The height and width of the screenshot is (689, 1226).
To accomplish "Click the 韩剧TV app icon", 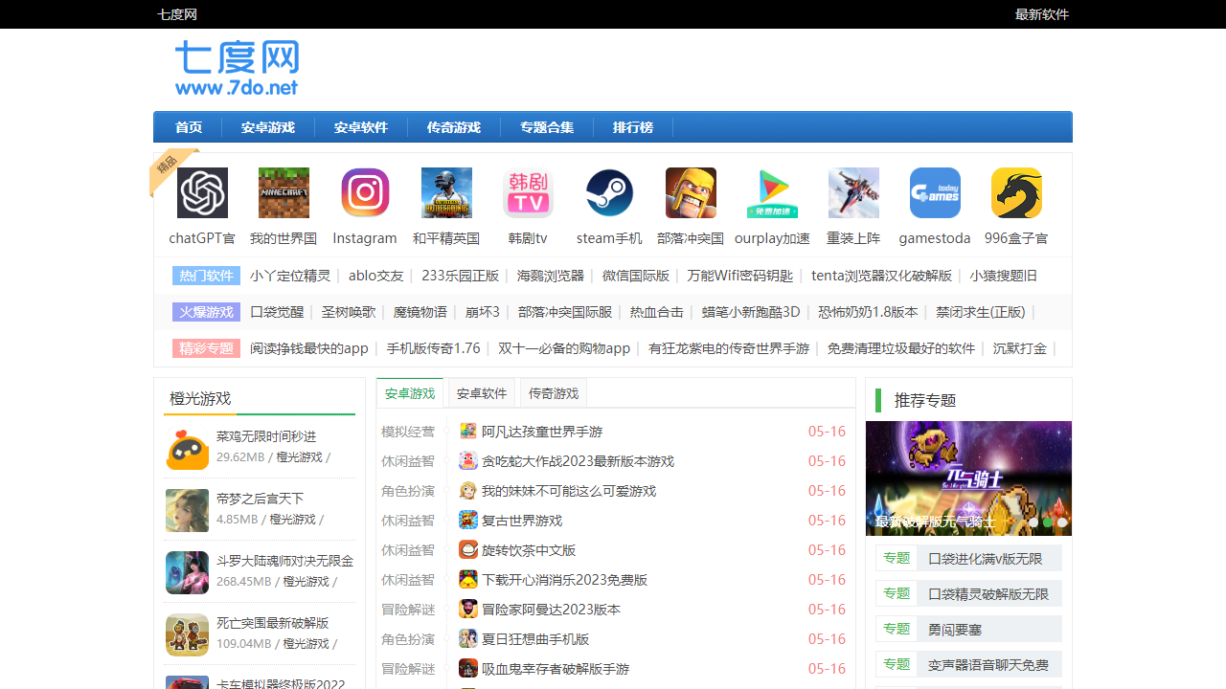I will click(x=528, y=193).
